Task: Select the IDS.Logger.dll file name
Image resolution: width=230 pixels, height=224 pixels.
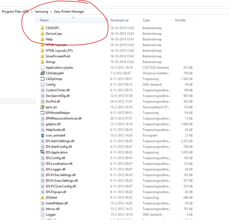Action: point(56,169)
